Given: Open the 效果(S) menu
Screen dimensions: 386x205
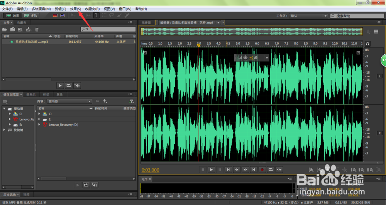Looking at the screenshot, I should point(75,9).
